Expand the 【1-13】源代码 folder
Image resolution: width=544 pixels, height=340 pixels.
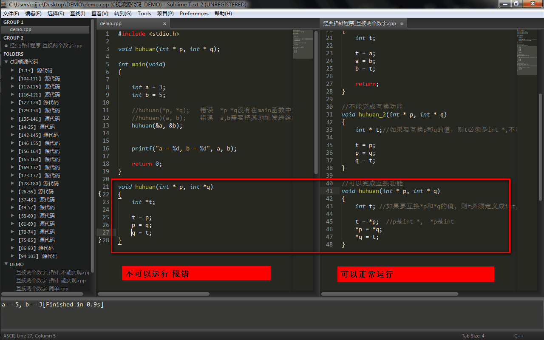(x=13, y=70)
